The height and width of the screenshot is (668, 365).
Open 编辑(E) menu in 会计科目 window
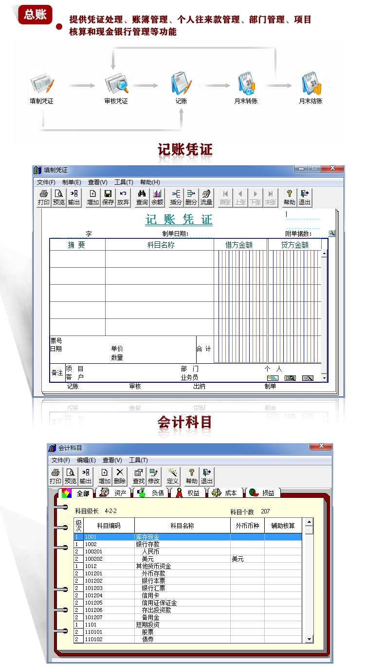(86, 460)
